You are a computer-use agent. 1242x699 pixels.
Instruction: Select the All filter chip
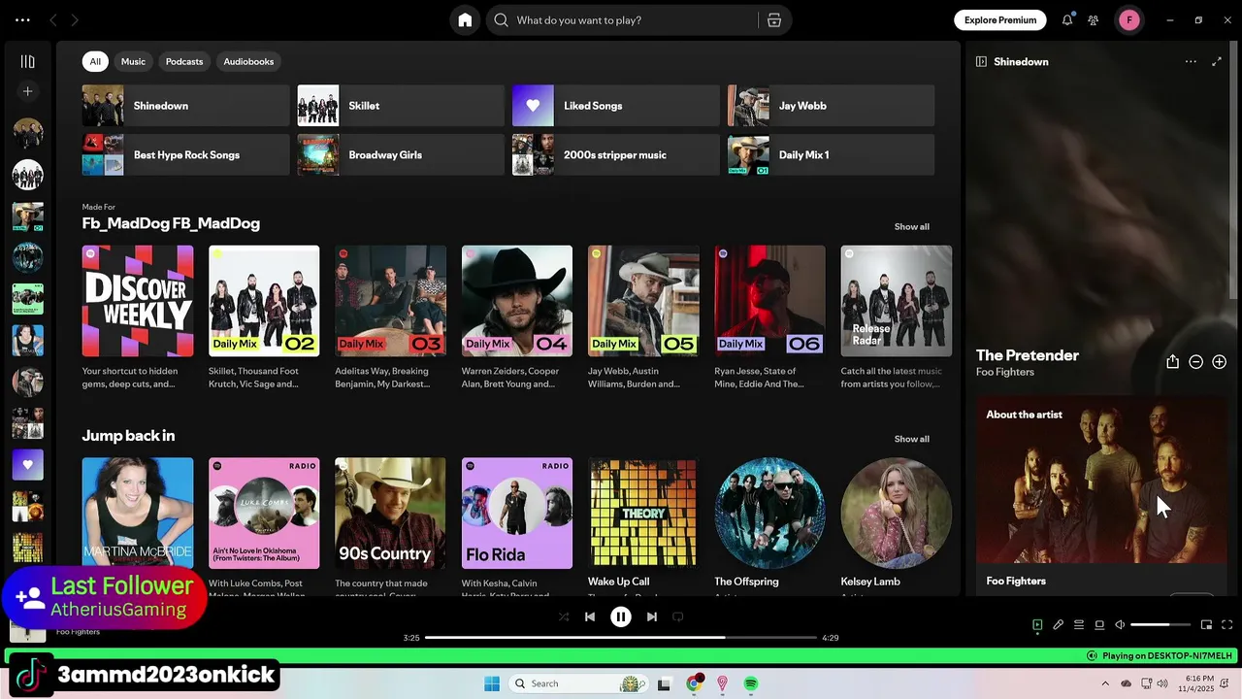click(x=95, y=61)
